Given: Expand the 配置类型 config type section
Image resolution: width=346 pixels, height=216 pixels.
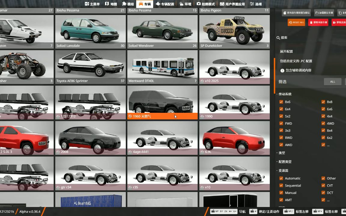Looking at the screenshot, I should tap(285, 162).
